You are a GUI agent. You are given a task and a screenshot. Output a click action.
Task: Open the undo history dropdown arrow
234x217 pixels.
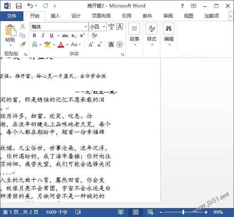point(36,6)
